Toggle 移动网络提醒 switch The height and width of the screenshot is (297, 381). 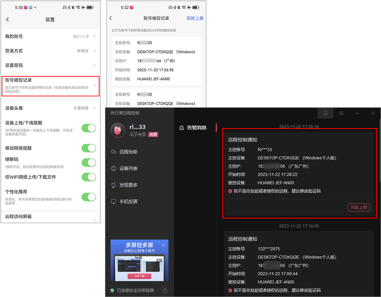tap(89, 148)
